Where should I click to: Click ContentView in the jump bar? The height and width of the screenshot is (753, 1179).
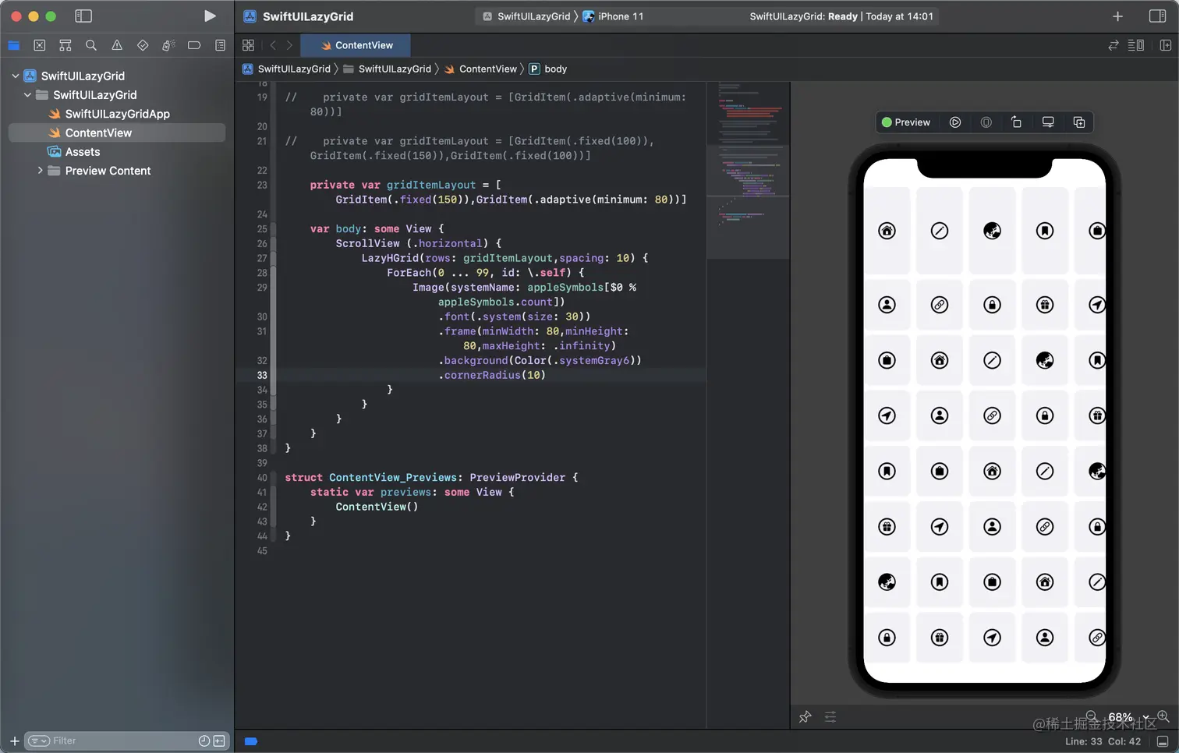[x=480, y=69]
